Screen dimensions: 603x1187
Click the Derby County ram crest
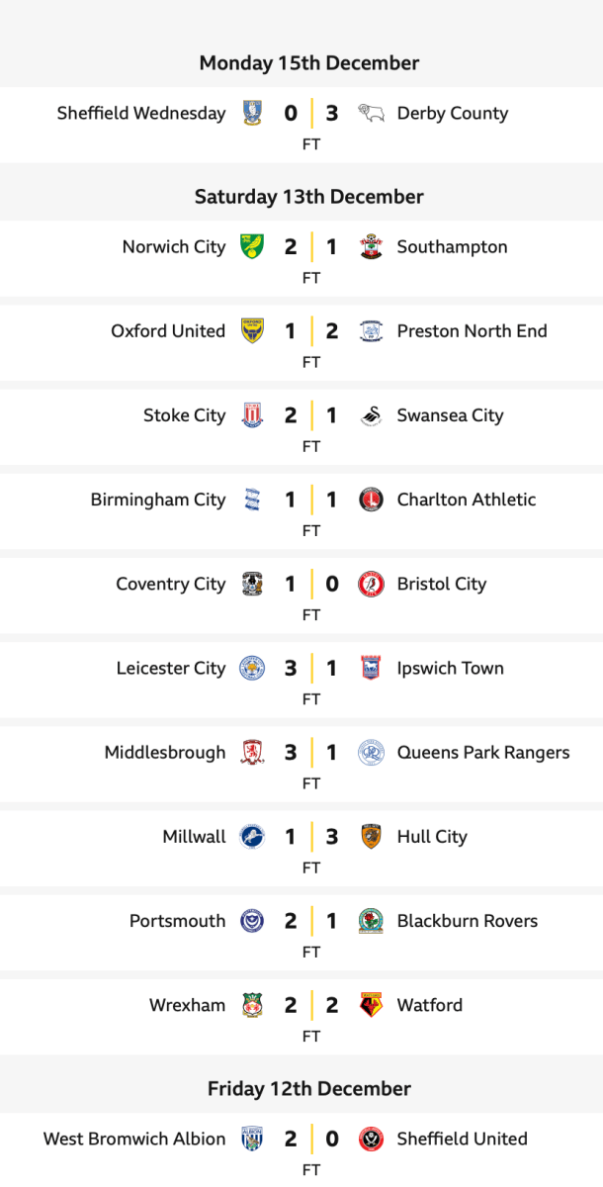pyautogui.click(x=371, y=113)
